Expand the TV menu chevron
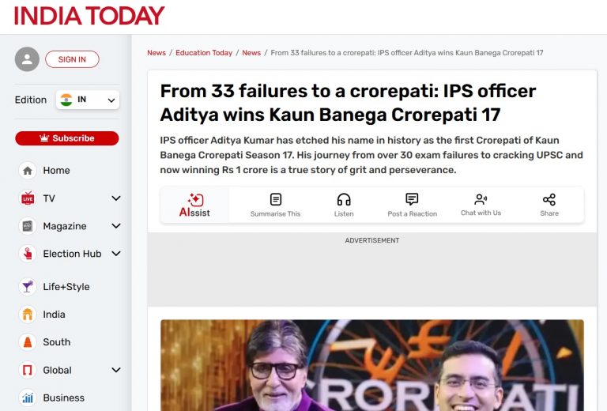Screen dimensions: 607x411 click(115, 198)
